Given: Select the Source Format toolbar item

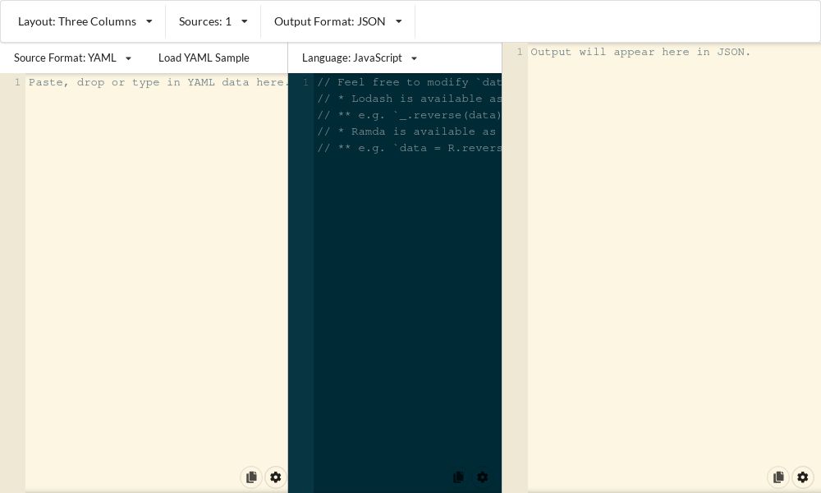Looking at the screenshot, I should tap(65, 58).
